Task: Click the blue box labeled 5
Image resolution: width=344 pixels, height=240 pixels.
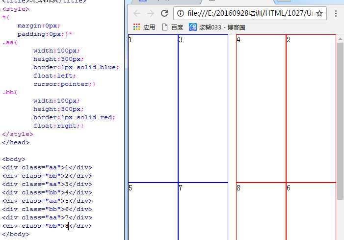Action: coord(153,211)
